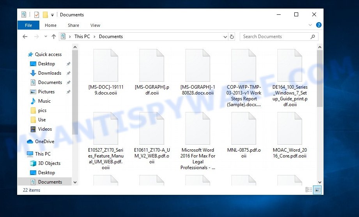Image resolution: width=359 pixels, height=217 pixels.
Task: Open the recent locations dropdown arrow
Action: (x=46, y=37)
